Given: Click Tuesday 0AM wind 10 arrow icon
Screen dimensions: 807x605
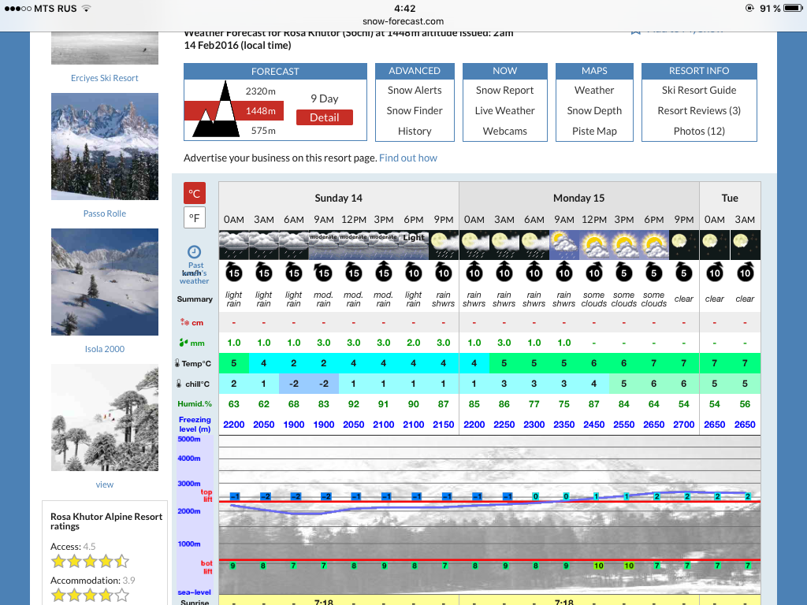Looking at the screenshot, I should click(714, 272).
